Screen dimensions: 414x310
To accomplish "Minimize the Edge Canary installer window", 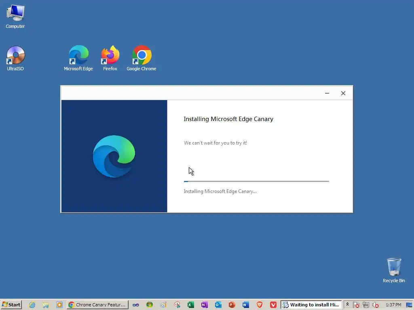I will pos(327,93).
